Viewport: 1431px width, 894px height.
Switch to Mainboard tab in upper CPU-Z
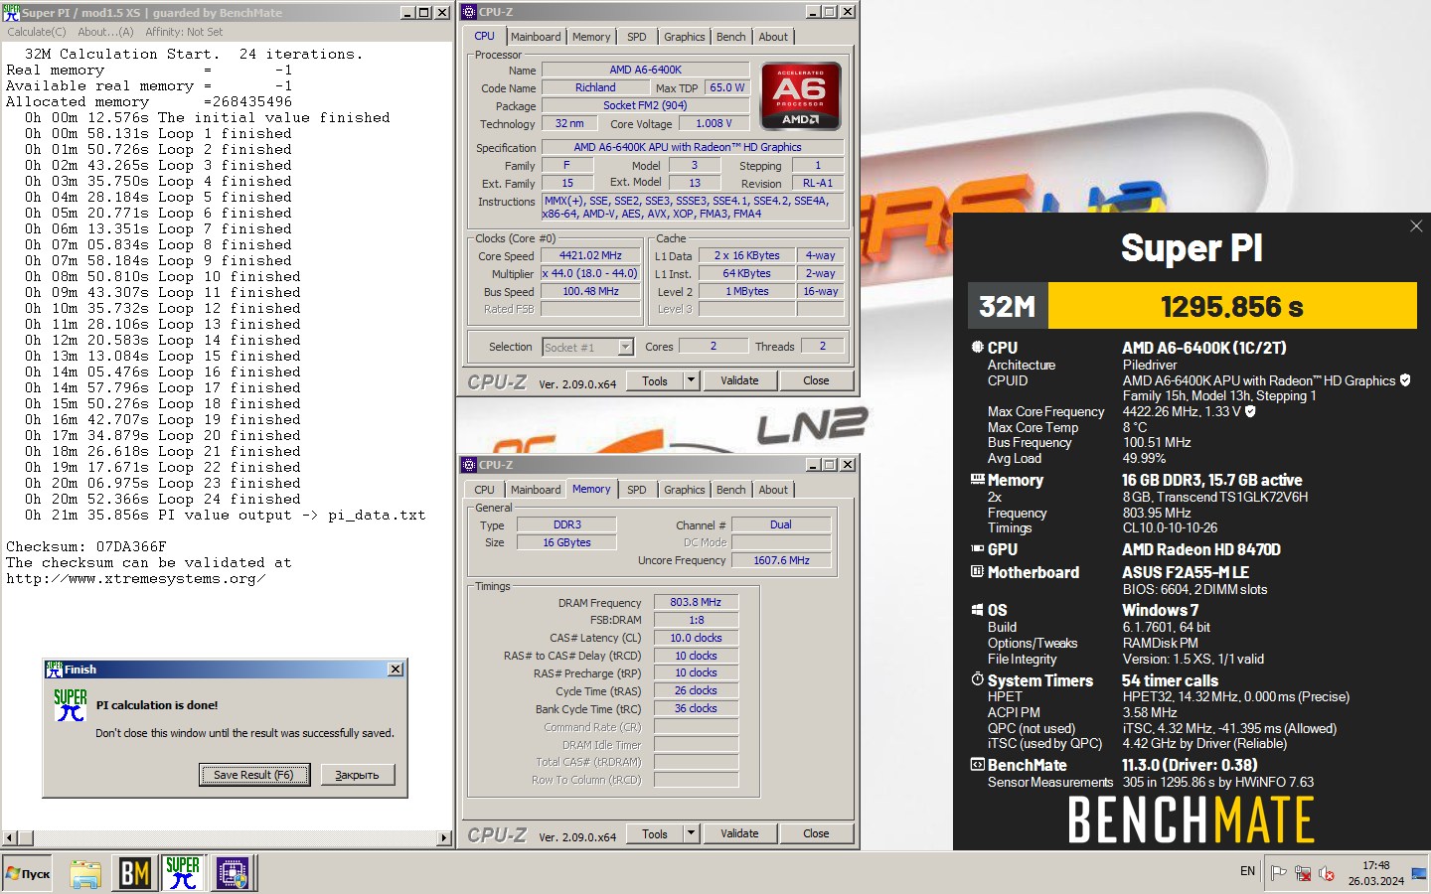(x=536, y=37)
